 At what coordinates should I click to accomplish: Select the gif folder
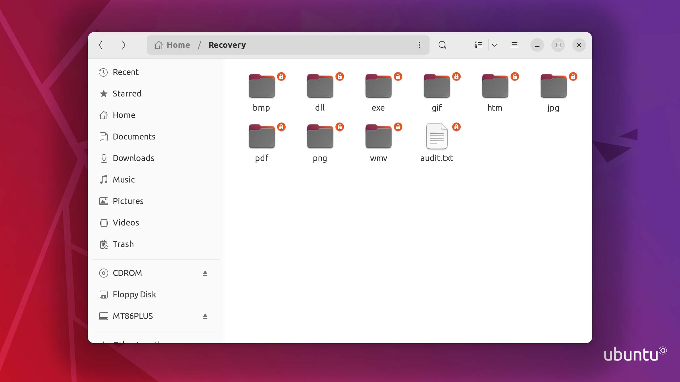[437, 92]
